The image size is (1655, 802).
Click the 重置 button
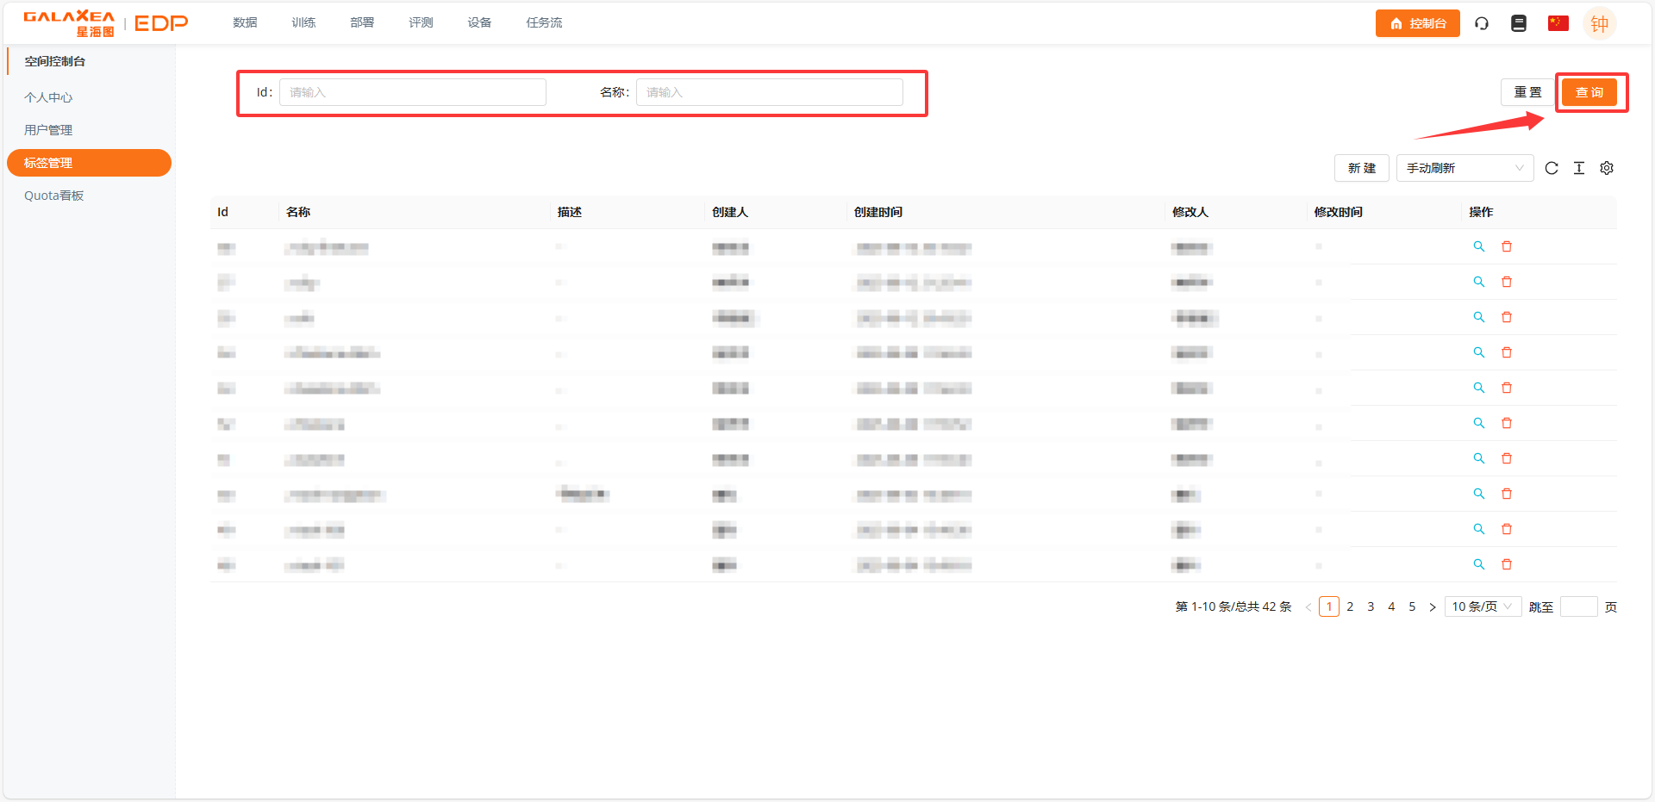[1527, 92]
